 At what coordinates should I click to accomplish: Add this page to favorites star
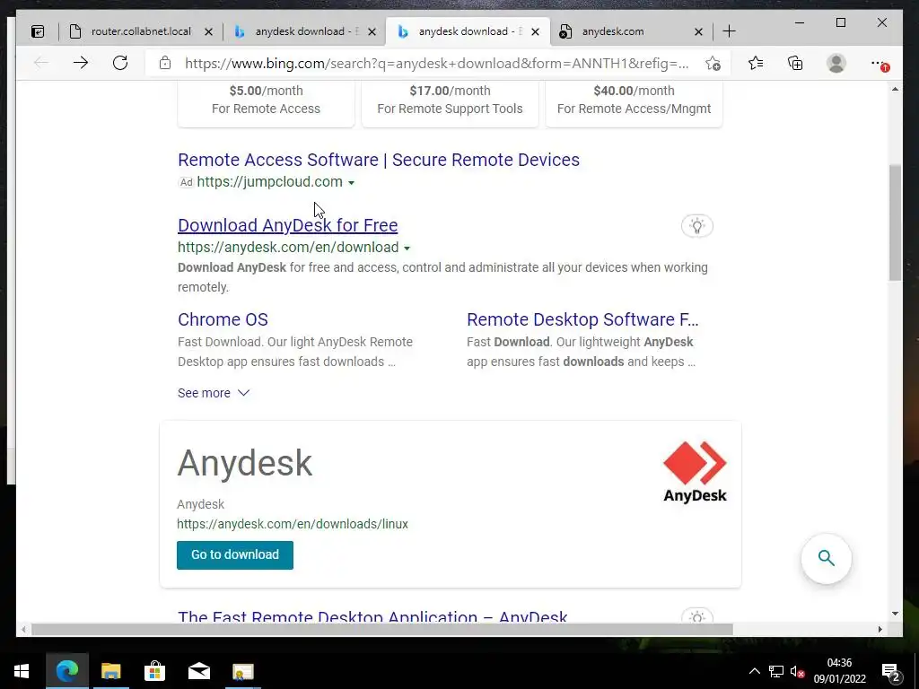pyautogui.click(x=713, y=64)
